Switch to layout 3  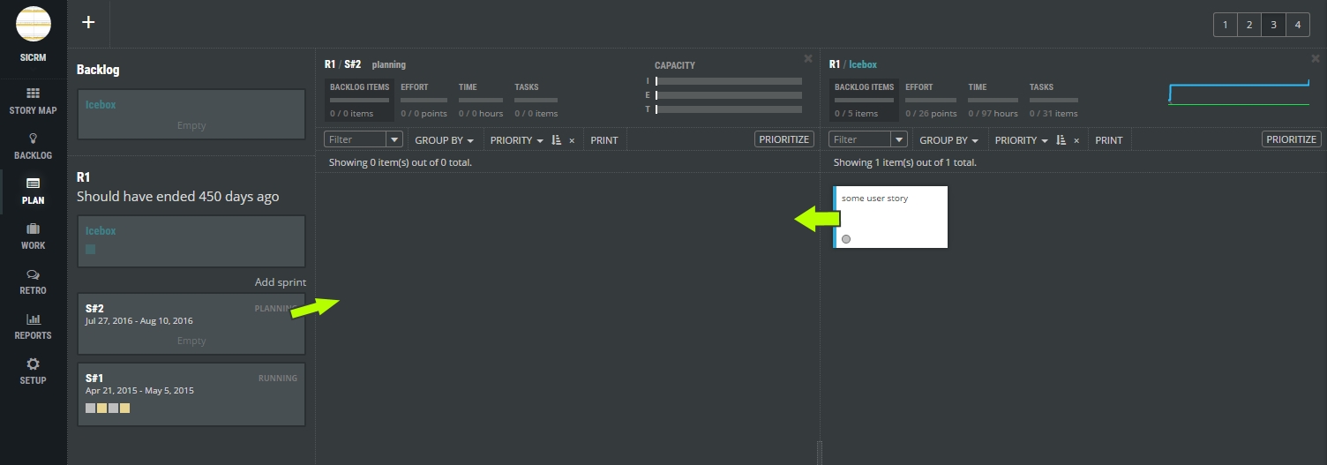pos(1273,25)
